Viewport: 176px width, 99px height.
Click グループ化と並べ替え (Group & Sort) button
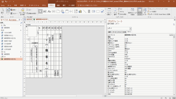(x=23, y=12)
